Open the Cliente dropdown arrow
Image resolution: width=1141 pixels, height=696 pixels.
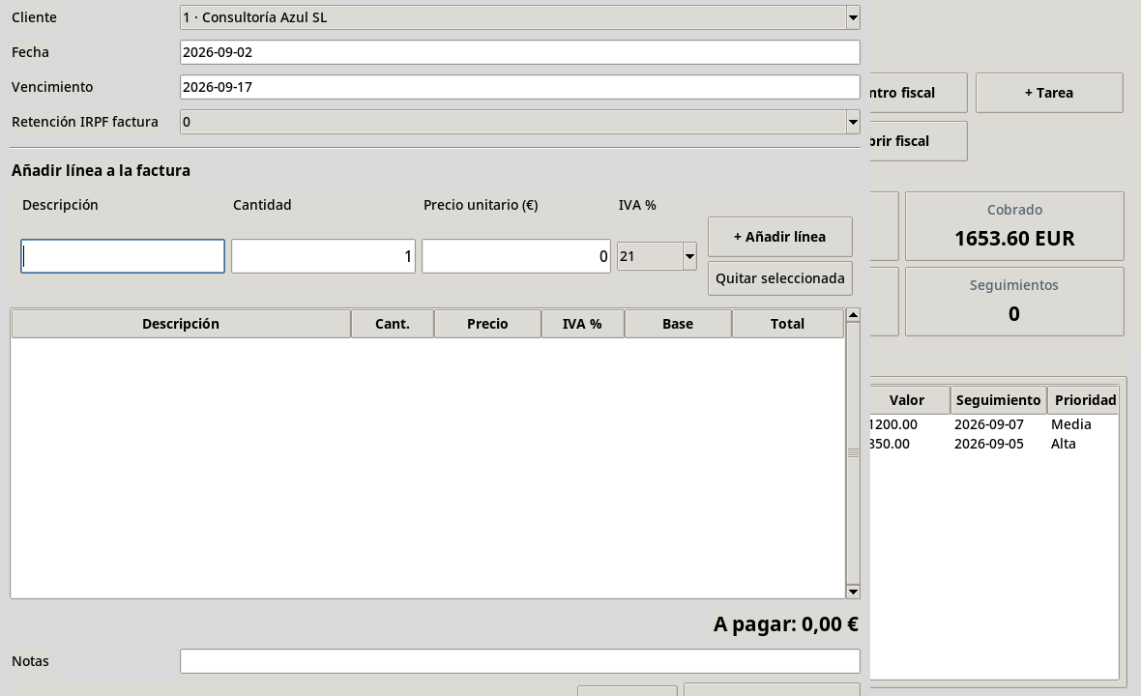[x=853, y=17]
